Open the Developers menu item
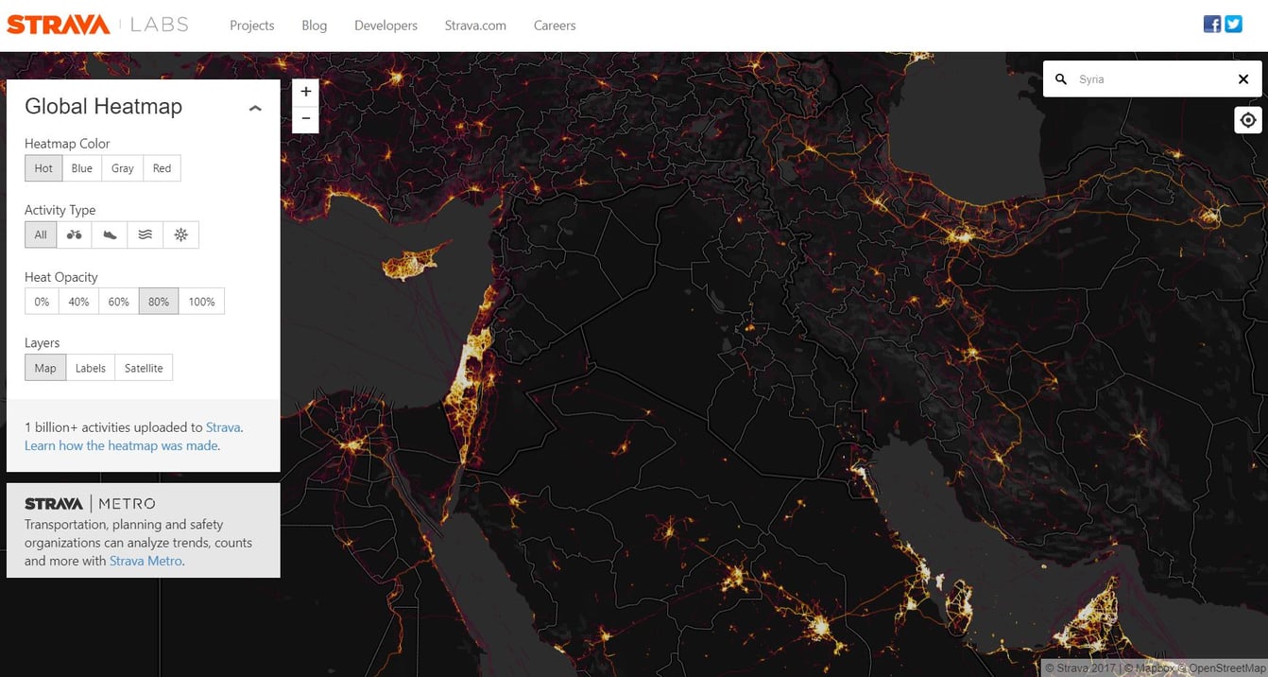 386,26
